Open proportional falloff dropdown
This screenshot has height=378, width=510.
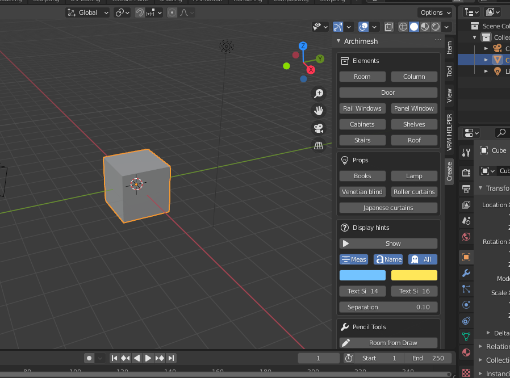tap(187, 12)
